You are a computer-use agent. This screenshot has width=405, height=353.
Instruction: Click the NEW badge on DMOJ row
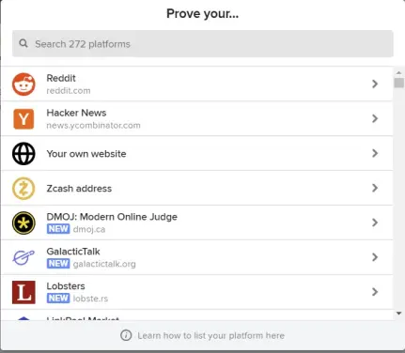coord(58,229)
